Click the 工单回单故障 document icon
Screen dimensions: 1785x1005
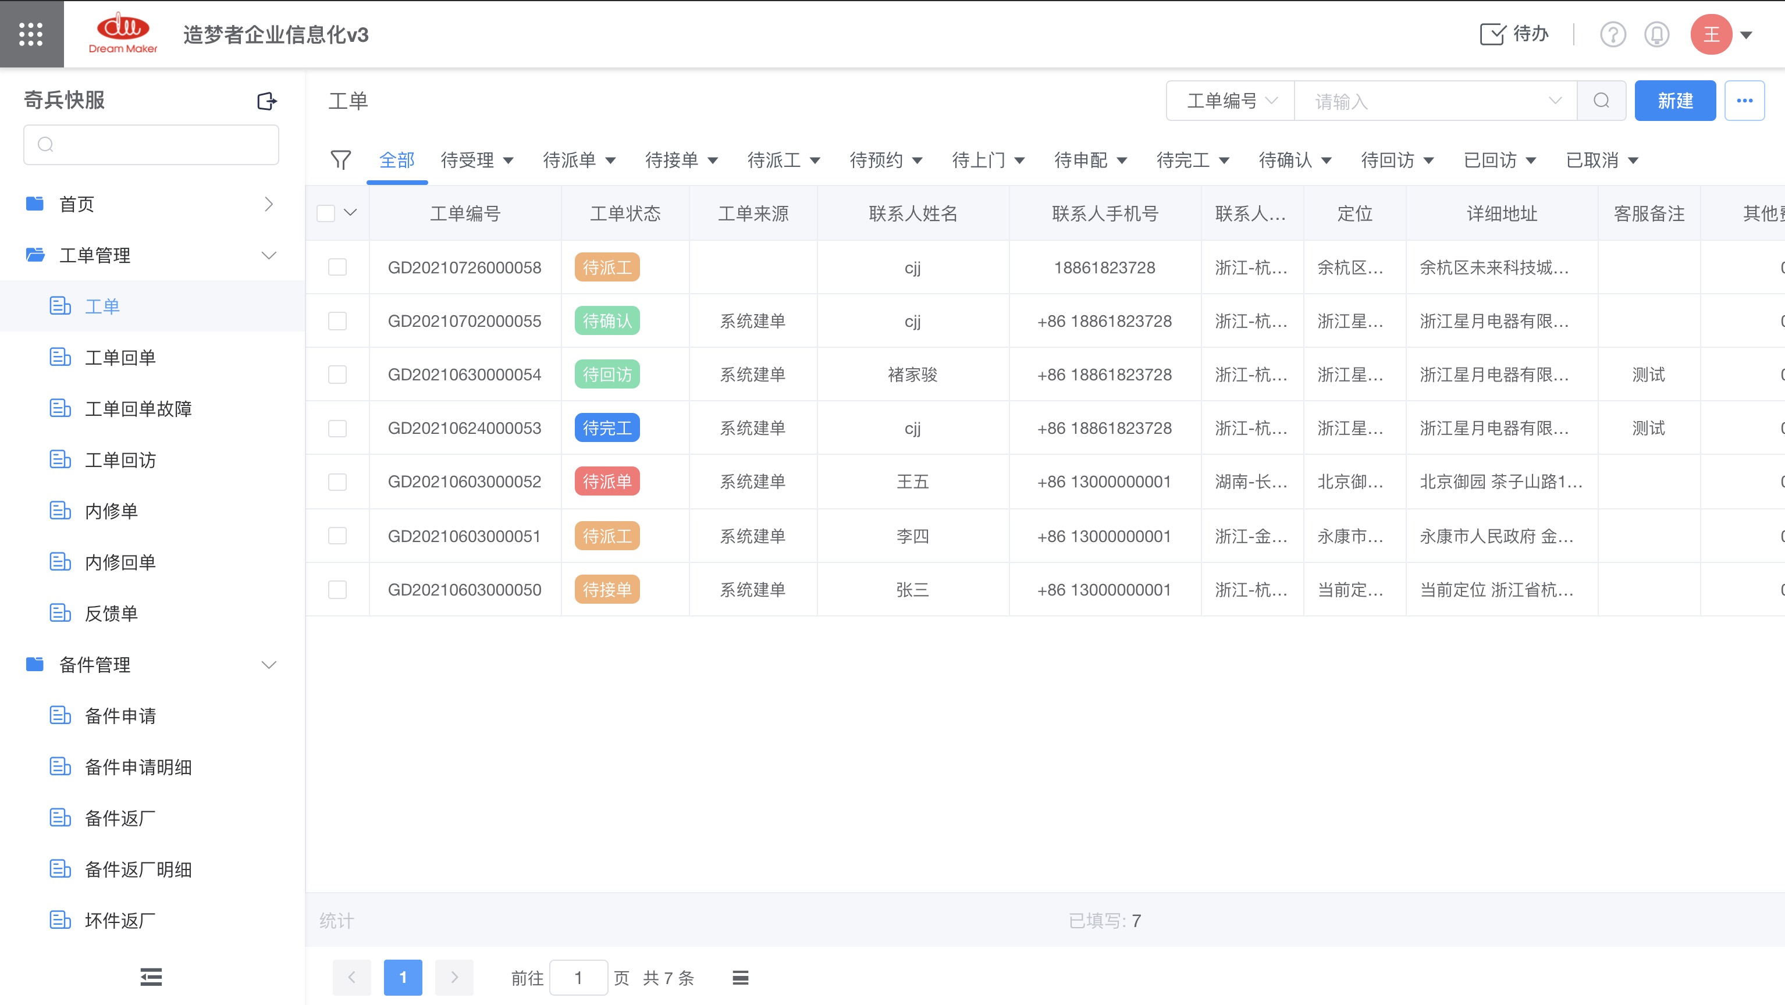pos(61,408)
